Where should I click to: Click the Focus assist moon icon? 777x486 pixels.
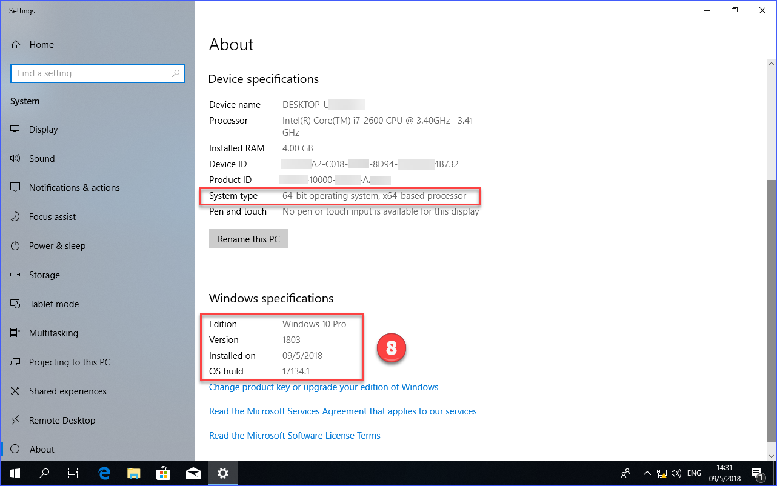point(16,217)
